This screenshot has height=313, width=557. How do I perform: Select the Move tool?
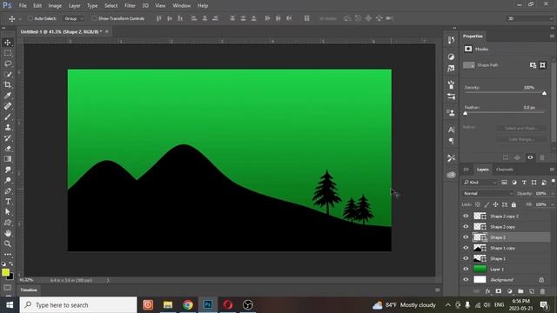click(x=8, y=43)
